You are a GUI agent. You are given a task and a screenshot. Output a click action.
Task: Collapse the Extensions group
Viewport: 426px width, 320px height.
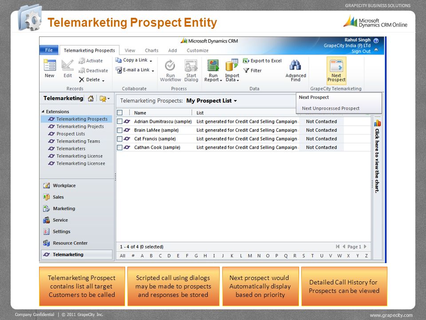(43, 112)
